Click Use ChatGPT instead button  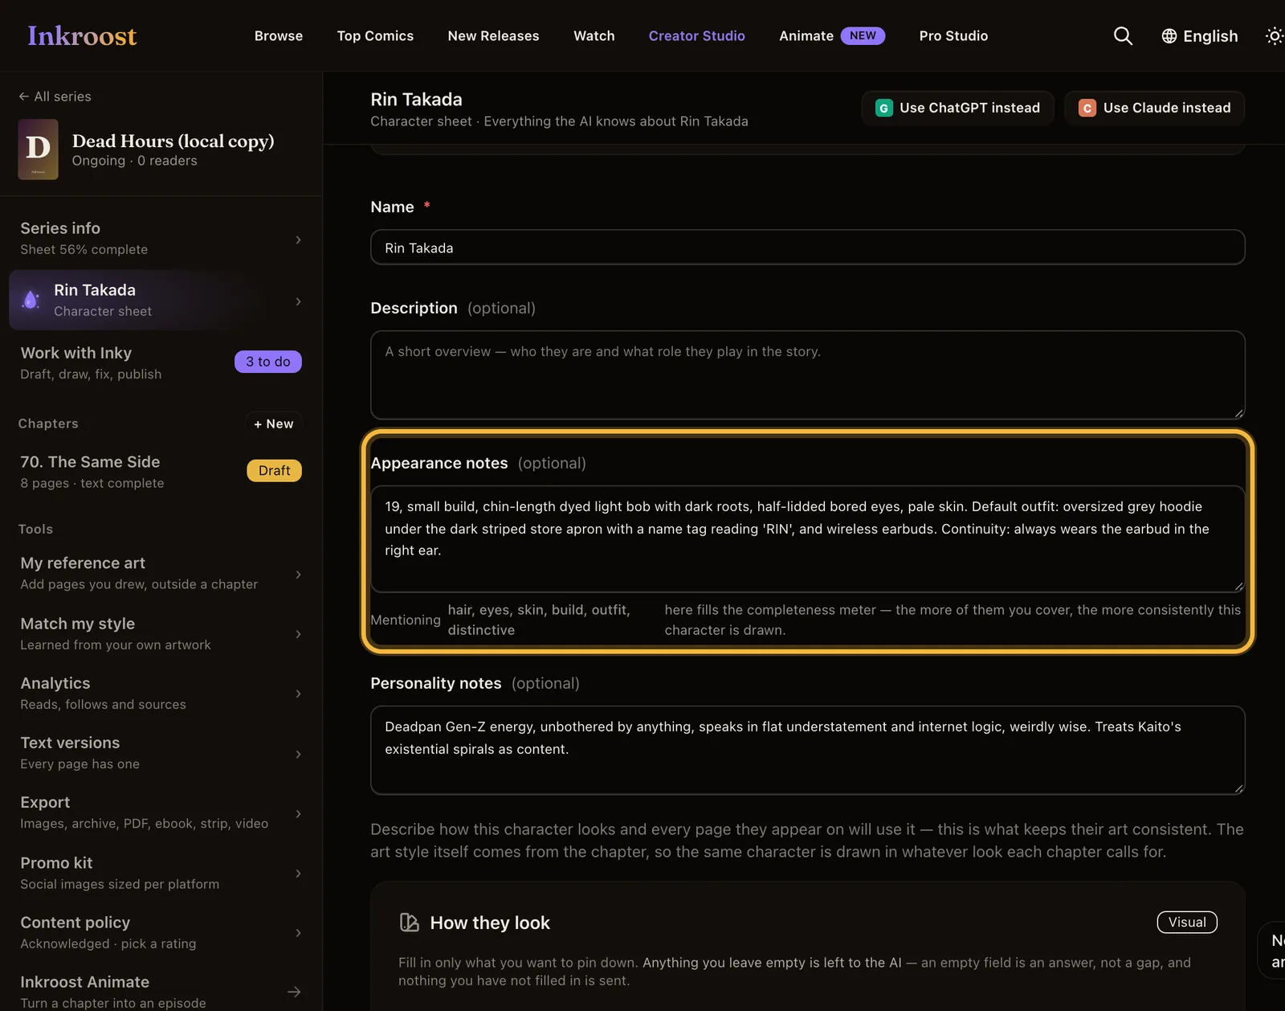[957, 108]
